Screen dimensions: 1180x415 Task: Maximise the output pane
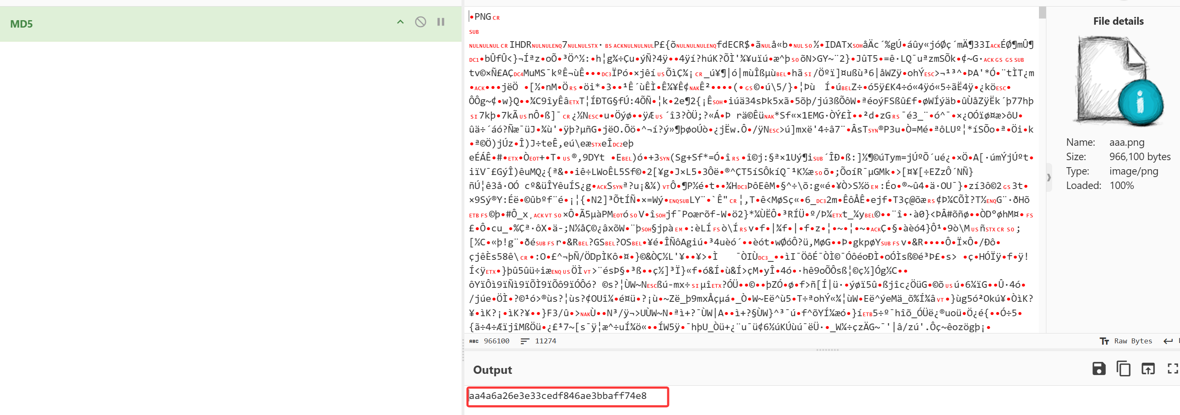coord(1173,368)
